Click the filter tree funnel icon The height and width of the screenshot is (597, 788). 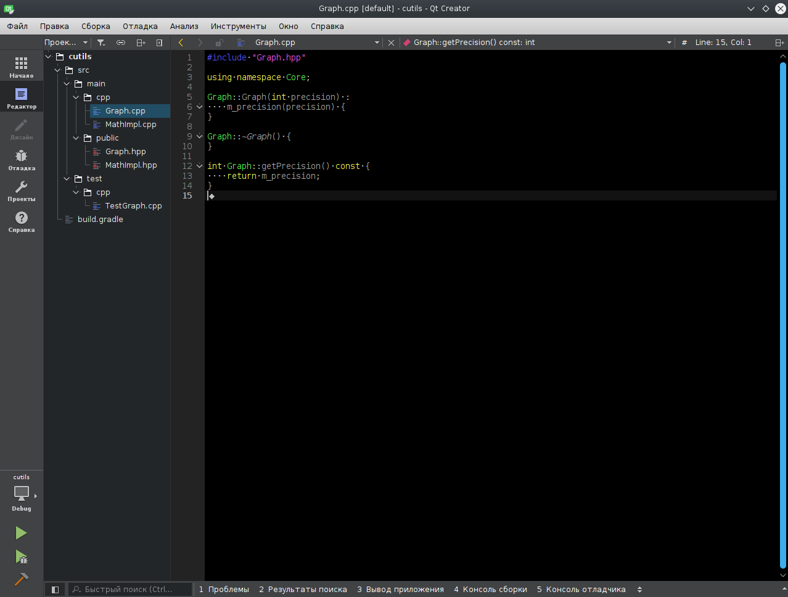coord(101,43)
